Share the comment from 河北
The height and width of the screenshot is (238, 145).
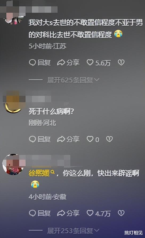tap(68, 139)
